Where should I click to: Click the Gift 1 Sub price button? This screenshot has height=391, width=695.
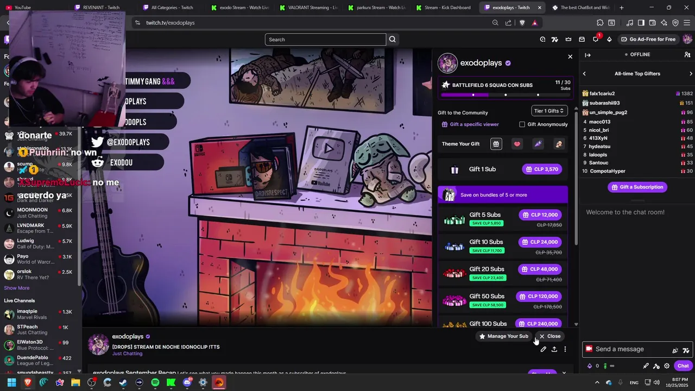coord(542,169)
